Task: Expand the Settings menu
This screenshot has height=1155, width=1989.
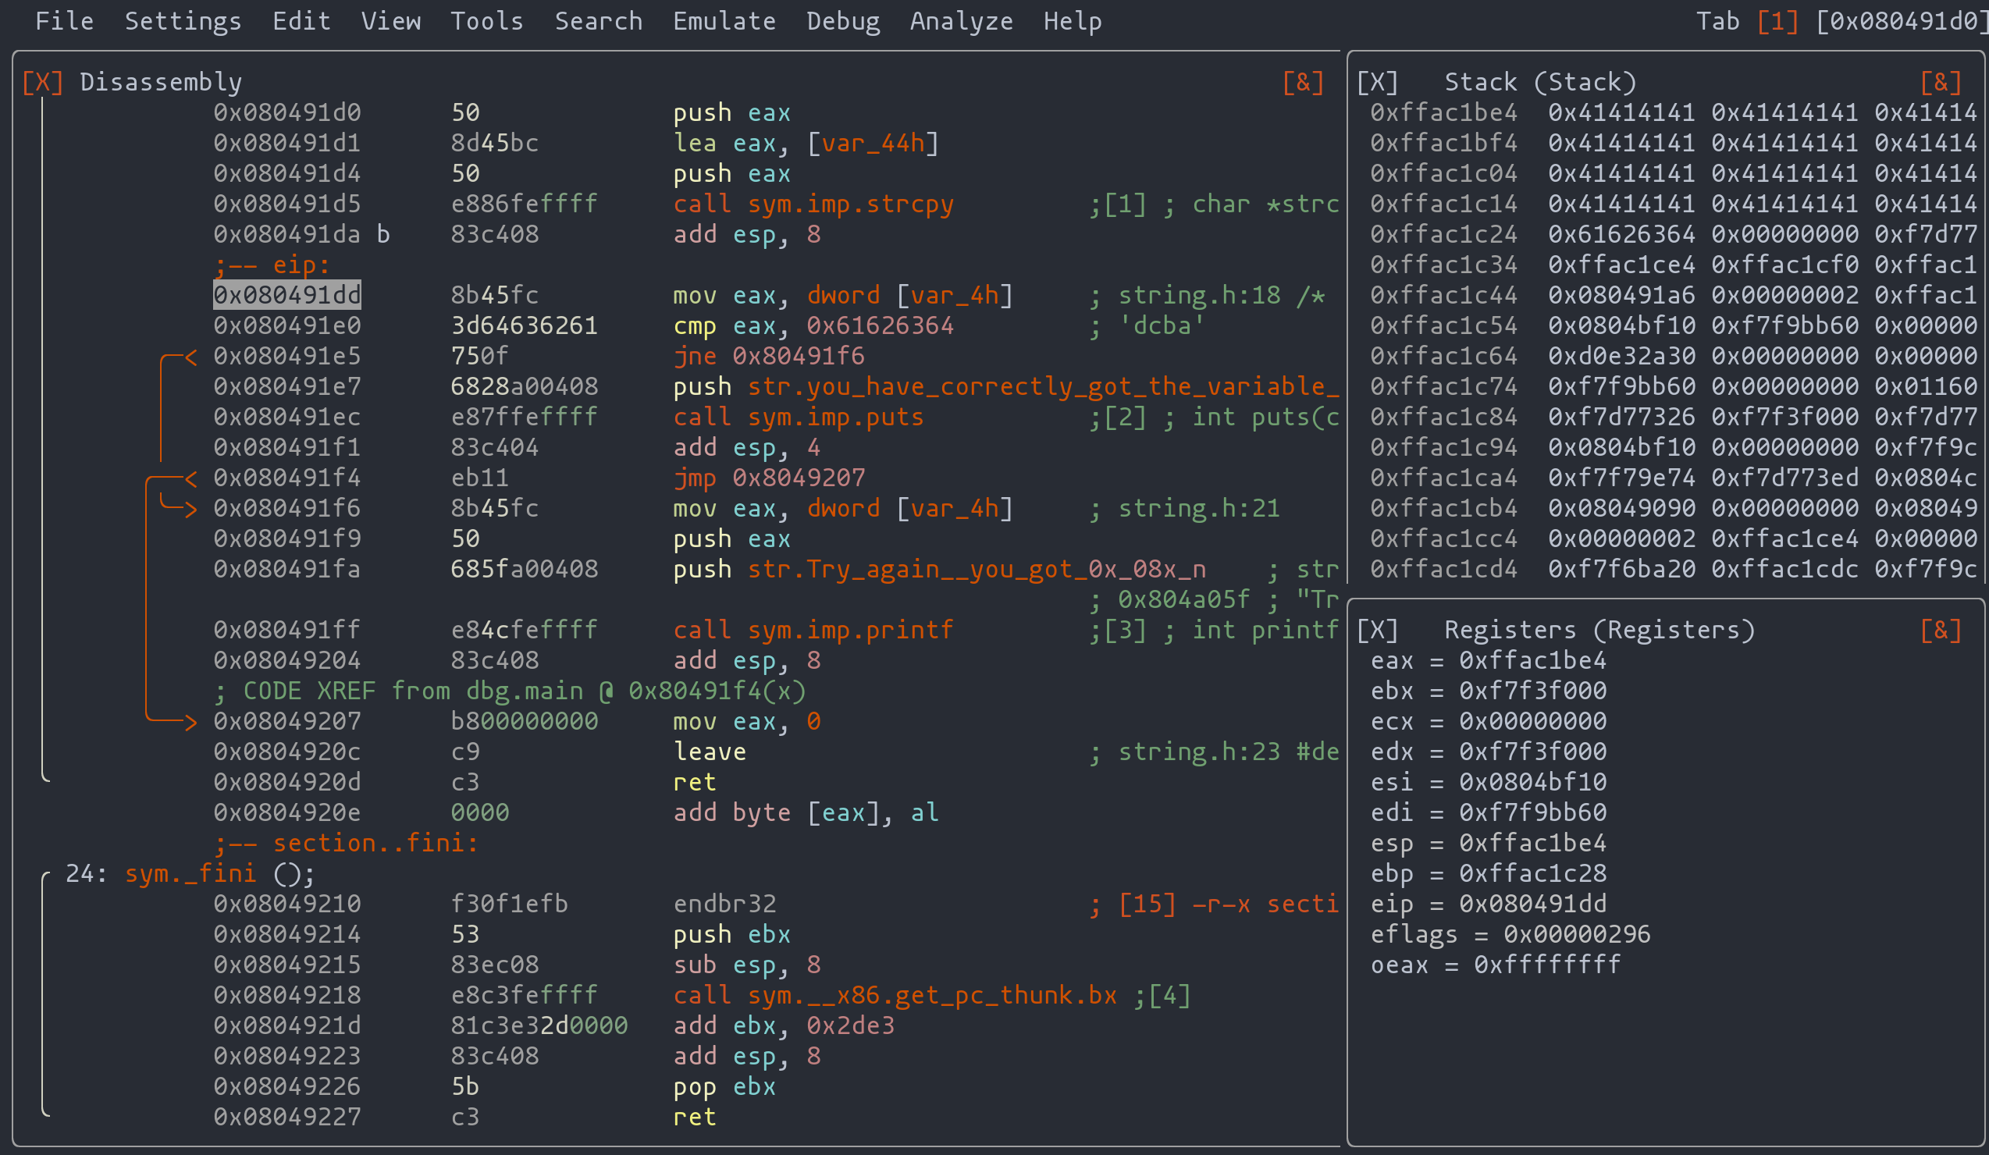Action: [x=183, y=21]
